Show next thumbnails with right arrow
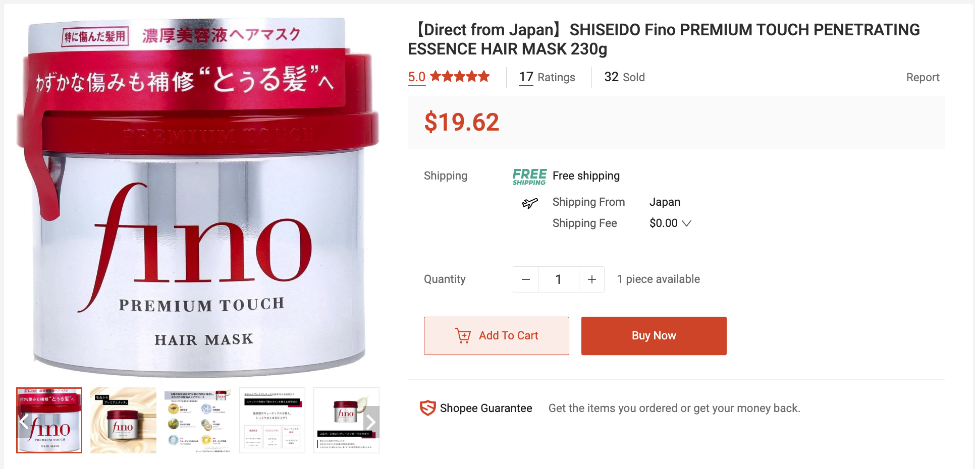Viewport: 975px width, 469px height. click(371, 422)
